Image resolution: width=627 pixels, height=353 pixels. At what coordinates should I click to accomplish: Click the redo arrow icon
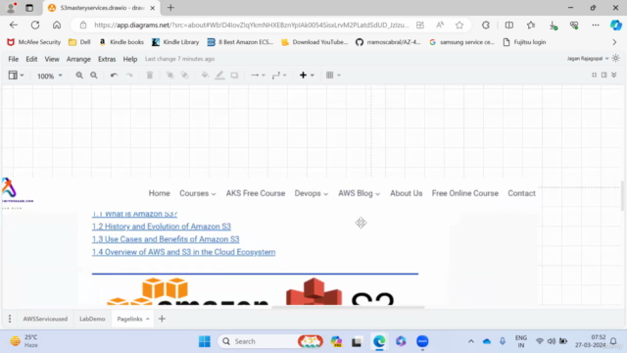coord(128,76)
